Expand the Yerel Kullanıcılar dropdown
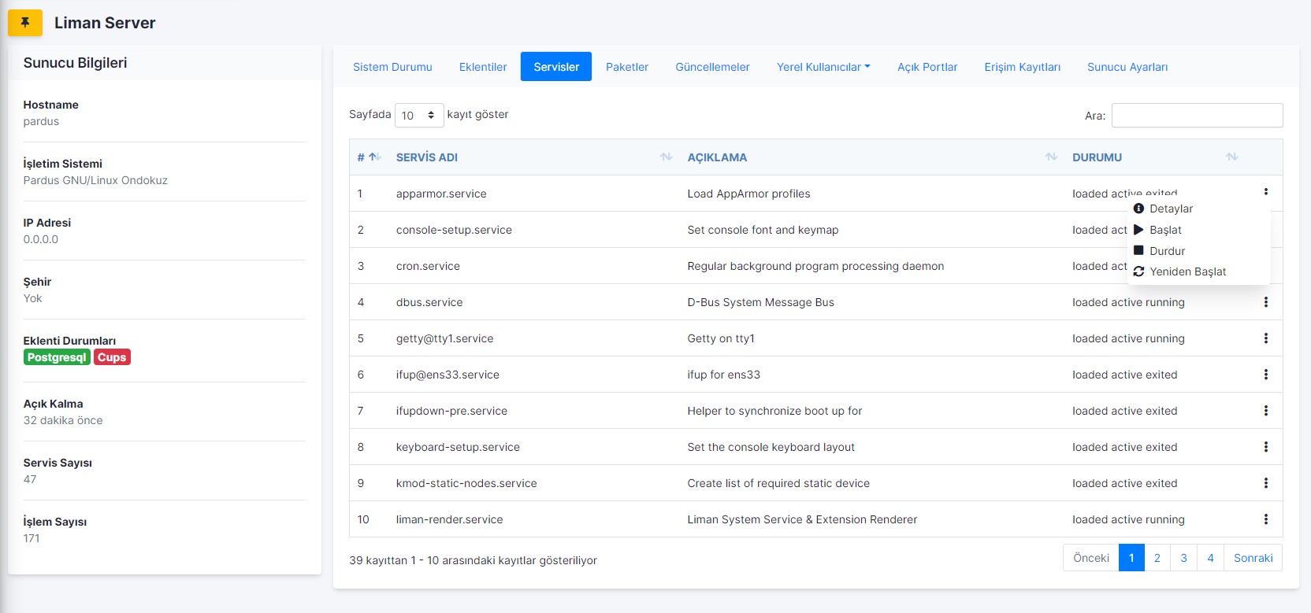 [x=823, y=67]
